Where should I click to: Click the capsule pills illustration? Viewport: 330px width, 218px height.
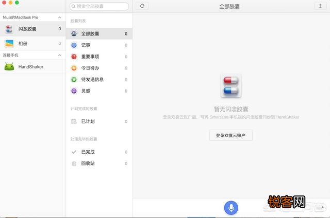tap(231, 85)
